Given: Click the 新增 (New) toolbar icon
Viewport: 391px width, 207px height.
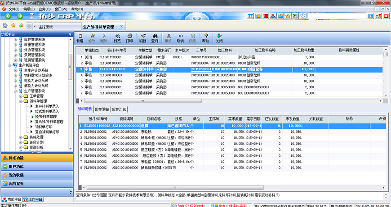Looking at the screenshot, I should [80, 38].
